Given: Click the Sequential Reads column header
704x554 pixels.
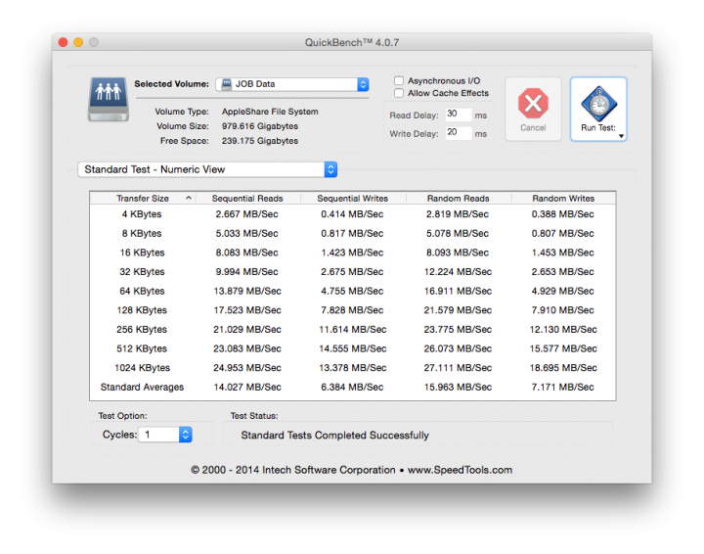Looking at the screenshot, I should pos(247,198).
